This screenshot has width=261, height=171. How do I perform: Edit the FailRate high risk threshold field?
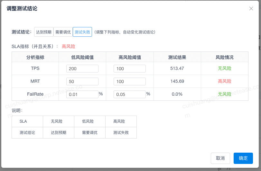tap(129, 94)
